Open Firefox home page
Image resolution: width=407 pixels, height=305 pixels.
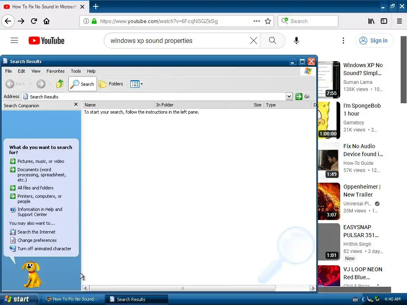pyautogui.click(x=47, y=21)
